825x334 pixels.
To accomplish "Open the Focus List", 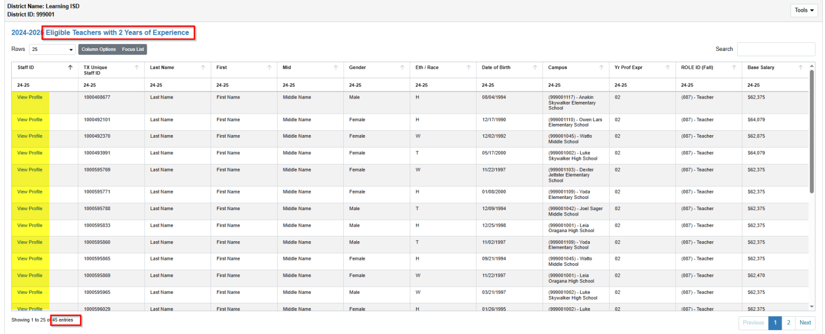I will point(133,49).
